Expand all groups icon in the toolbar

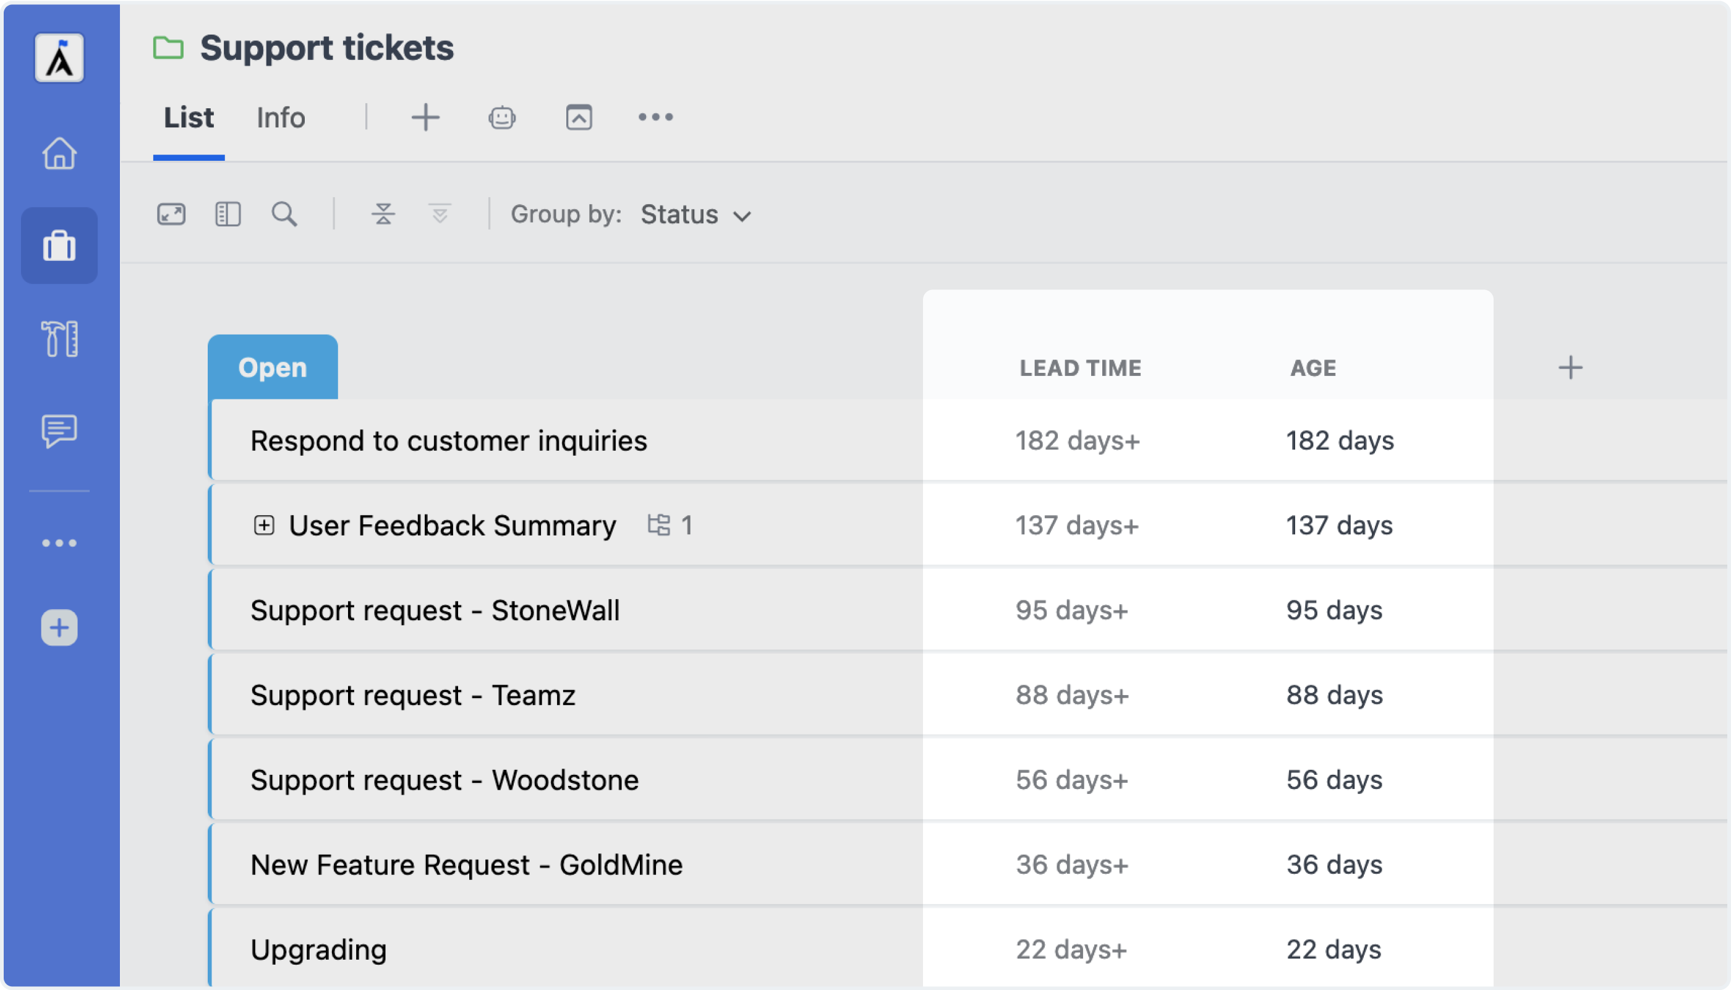tap(440, 214)
